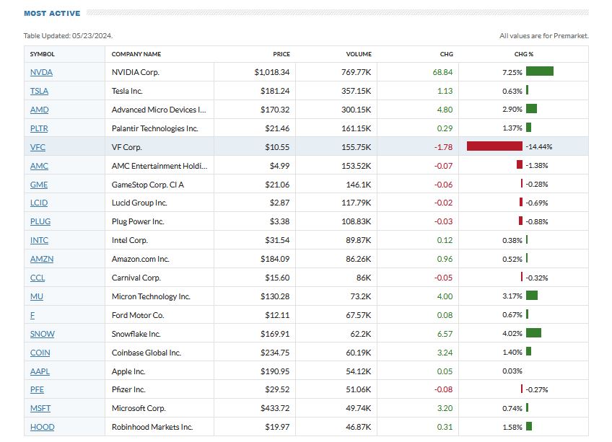Click the VOLUME column header
This screenshot has height=442, width=612.
pos(358,54)
